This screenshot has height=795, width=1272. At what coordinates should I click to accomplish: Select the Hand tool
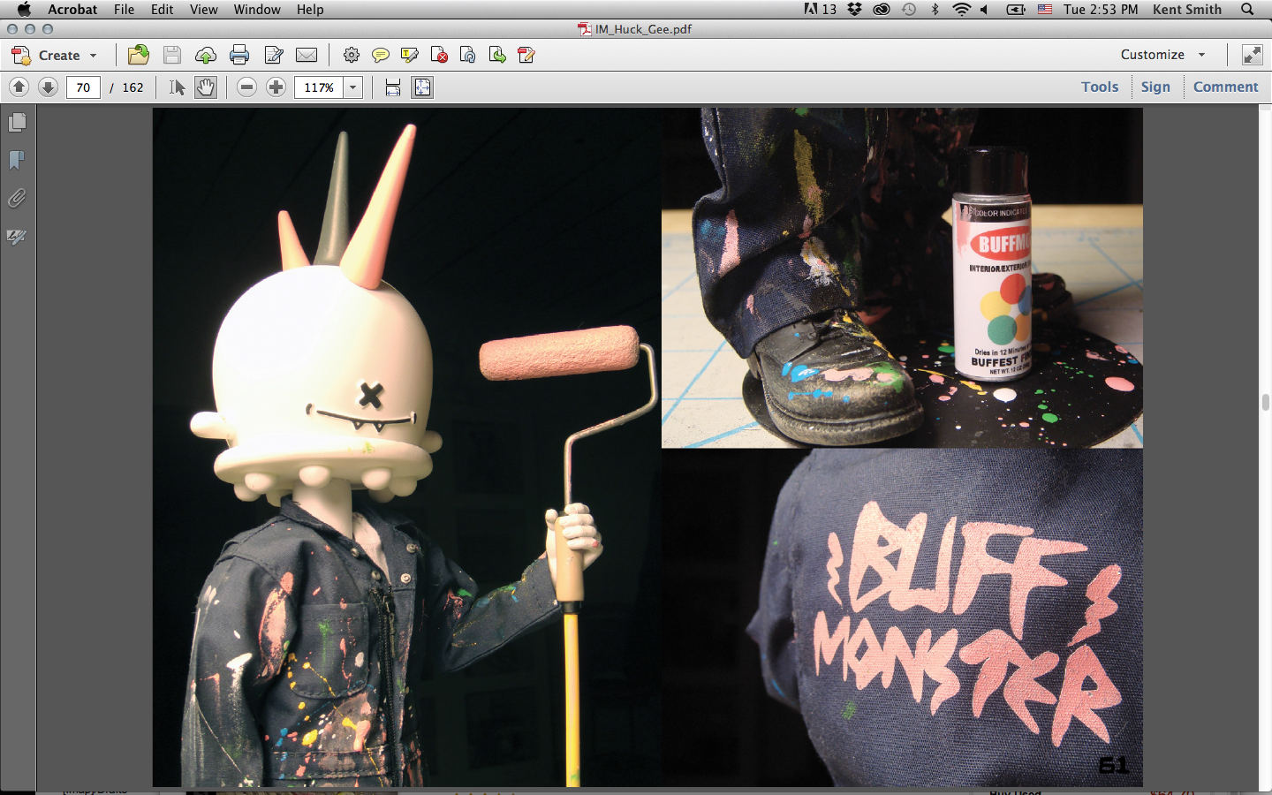tap(206, 87)
